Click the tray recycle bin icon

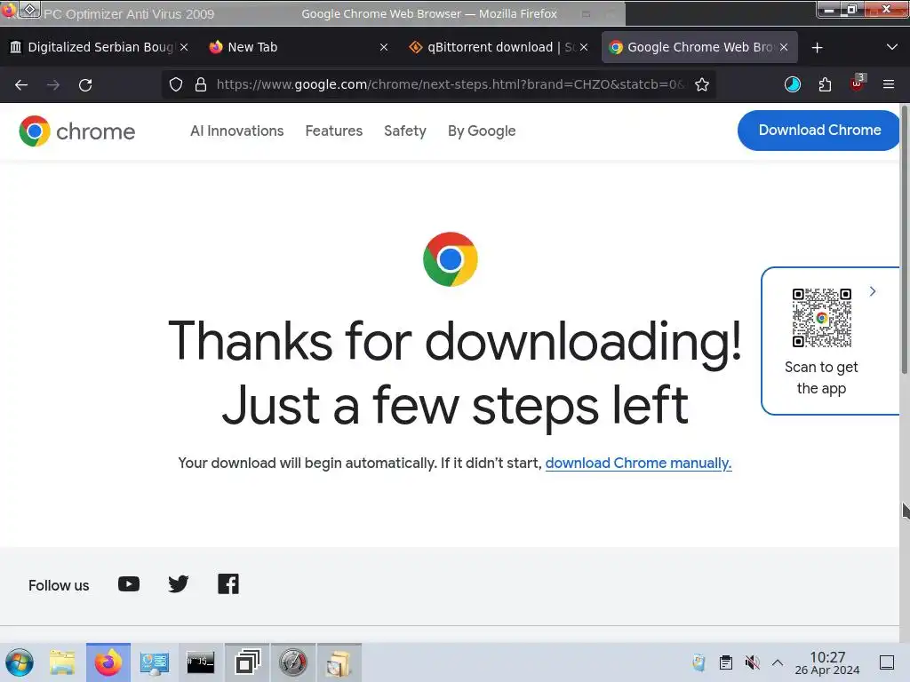coord(699,662)
